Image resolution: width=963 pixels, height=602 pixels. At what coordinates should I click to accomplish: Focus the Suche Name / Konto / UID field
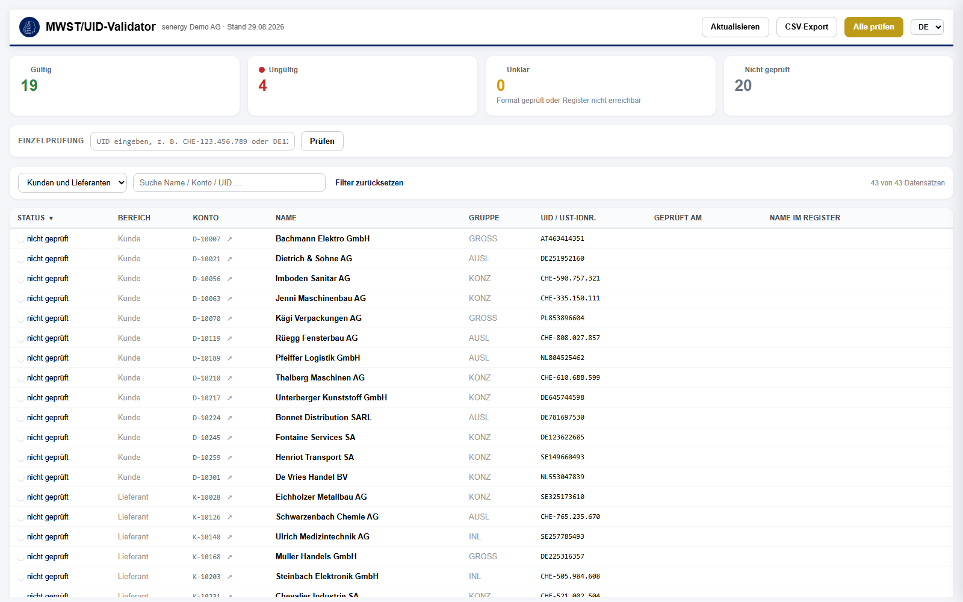(x=229, y=183)
